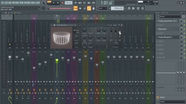The image size is (186, 104).
Task: Adjust the main pitch knob
Action: (x=43, y=8)
